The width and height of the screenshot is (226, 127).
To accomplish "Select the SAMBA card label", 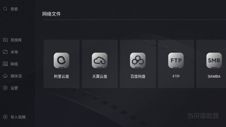I will coord(214,76).
